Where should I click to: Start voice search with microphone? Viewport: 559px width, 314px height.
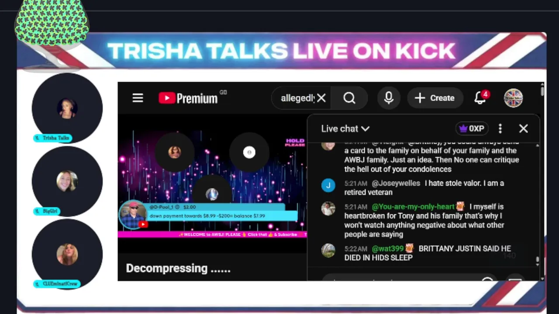[389, 98]
